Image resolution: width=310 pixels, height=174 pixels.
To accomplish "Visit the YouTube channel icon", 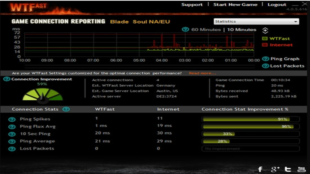I will coord(302,169).
